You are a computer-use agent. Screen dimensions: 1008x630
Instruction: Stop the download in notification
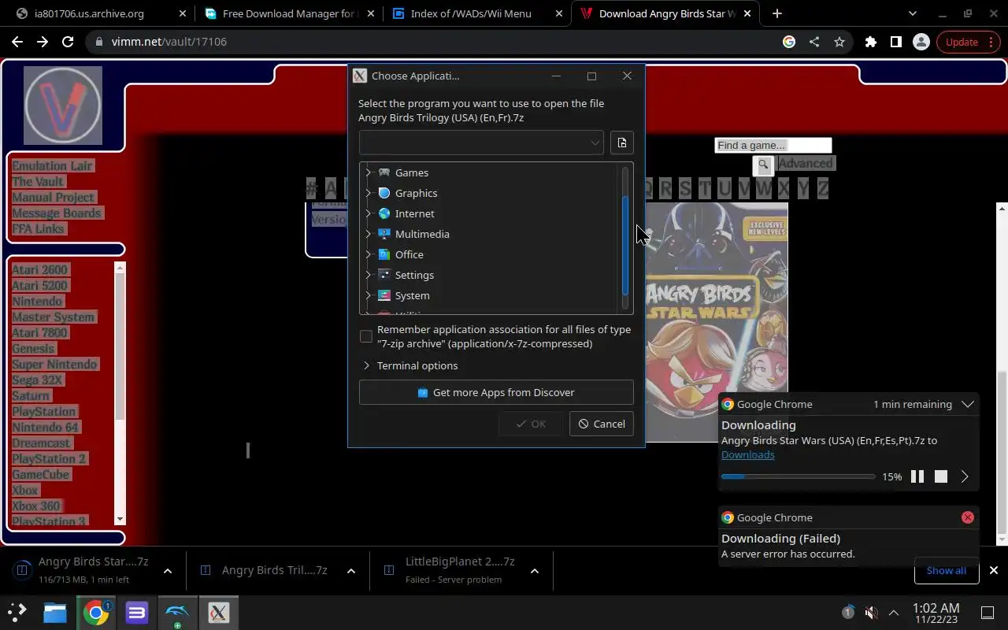click(x=941, y=476)
